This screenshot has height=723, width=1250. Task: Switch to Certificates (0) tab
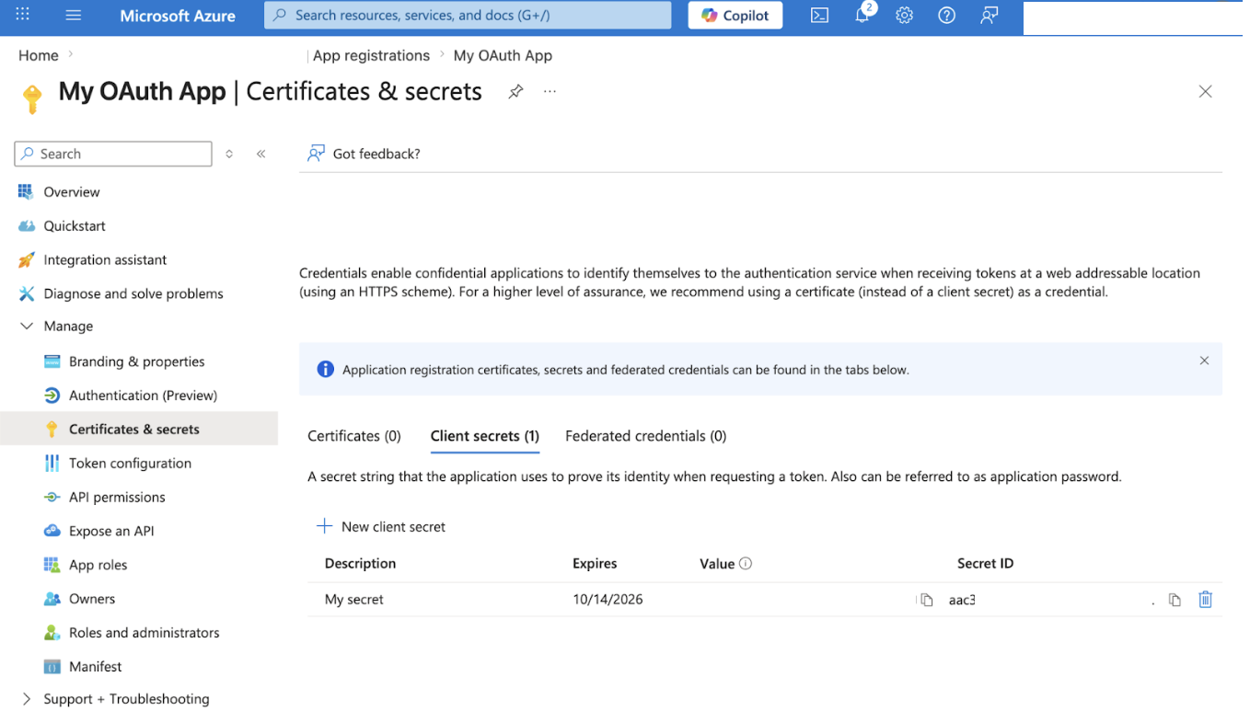click(354, 436)
